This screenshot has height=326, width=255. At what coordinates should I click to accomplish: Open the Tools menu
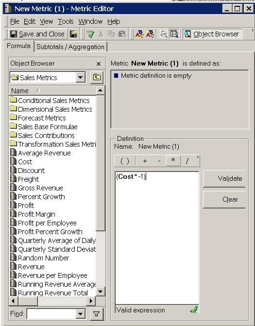click(x=66, y=21)
